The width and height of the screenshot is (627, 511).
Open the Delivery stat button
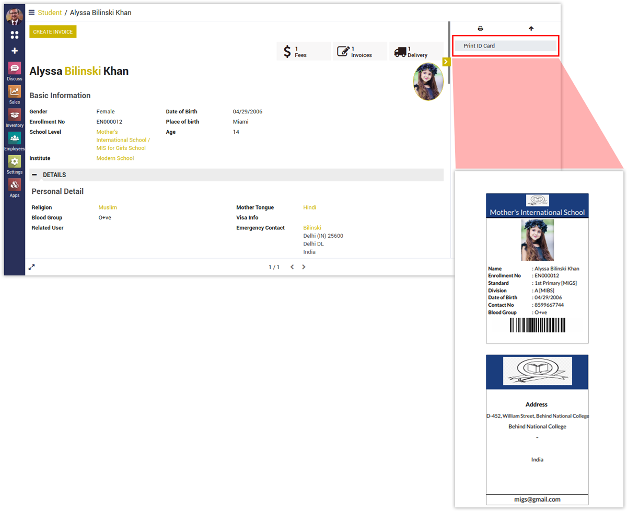coord(416,51)
